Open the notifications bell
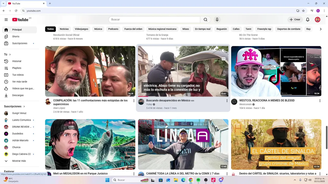The height and width of the screenshot is (184, 328). coord(308,20)
